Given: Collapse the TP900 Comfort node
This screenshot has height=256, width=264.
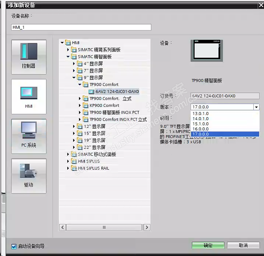Looking at the screenshot, I should coord(80,84).
